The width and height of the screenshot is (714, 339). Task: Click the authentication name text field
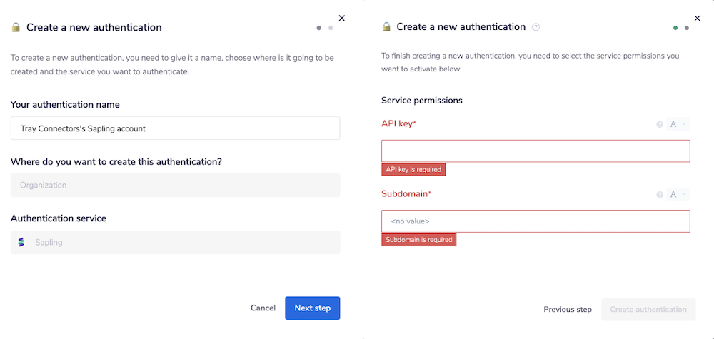[175, 128]
